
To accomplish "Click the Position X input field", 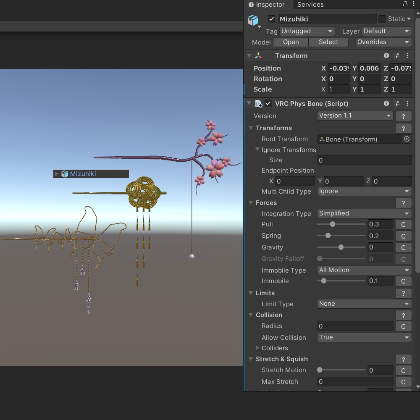I will [339, 68].
